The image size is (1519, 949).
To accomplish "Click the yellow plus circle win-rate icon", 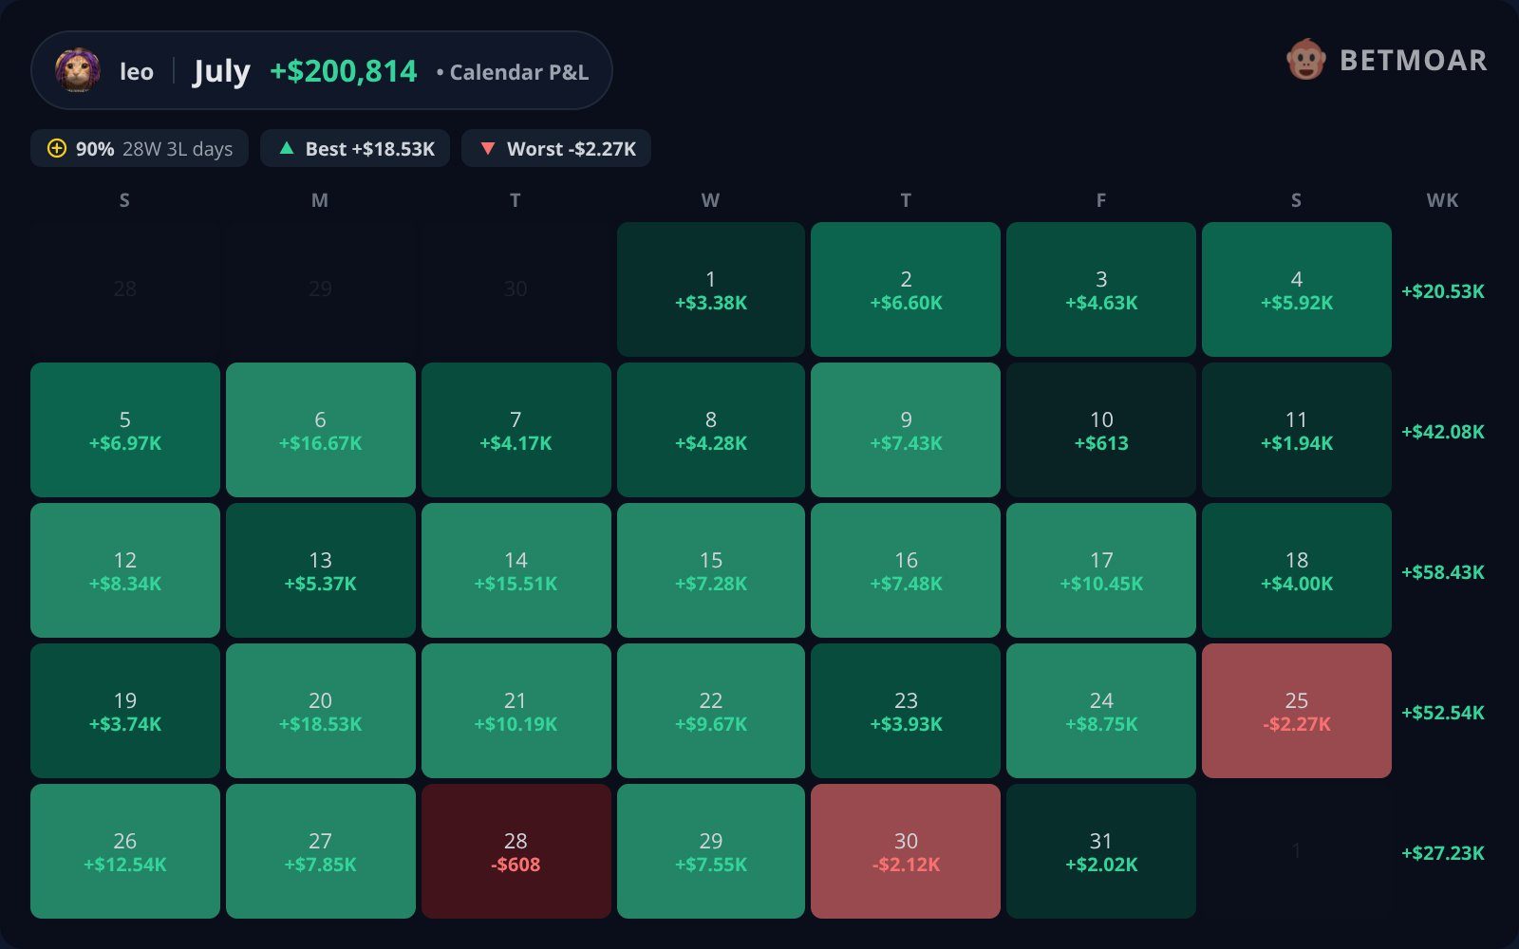I will click(57, 148).
